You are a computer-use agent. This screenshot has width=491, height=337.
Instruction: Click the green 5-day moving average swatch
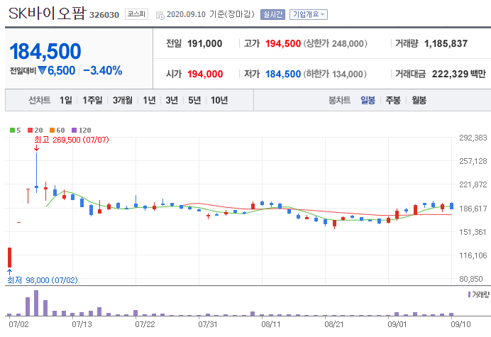(x=12, y=131)
